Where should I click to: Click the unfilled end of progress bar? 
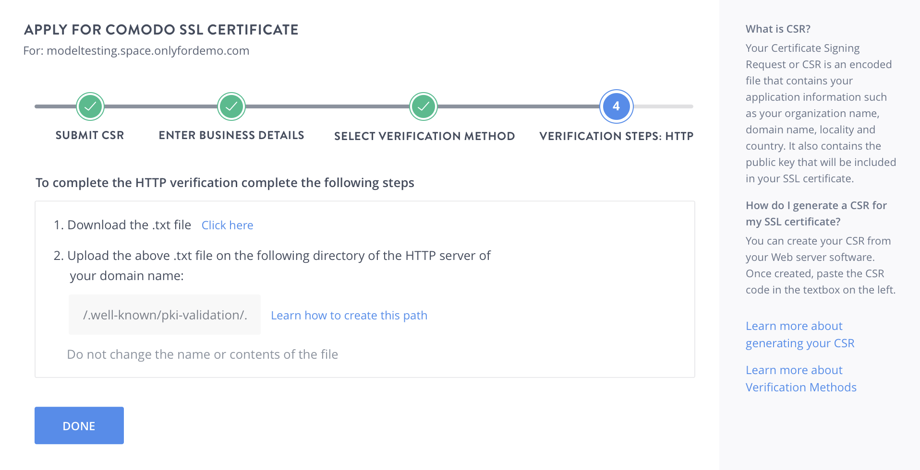coord(665,106)
